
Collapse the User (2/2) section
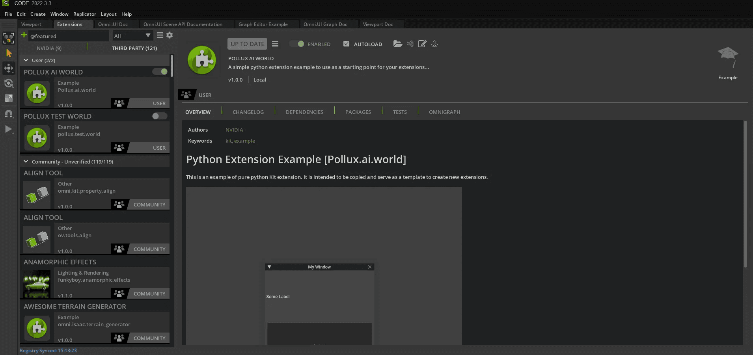(x=26, y=60)
